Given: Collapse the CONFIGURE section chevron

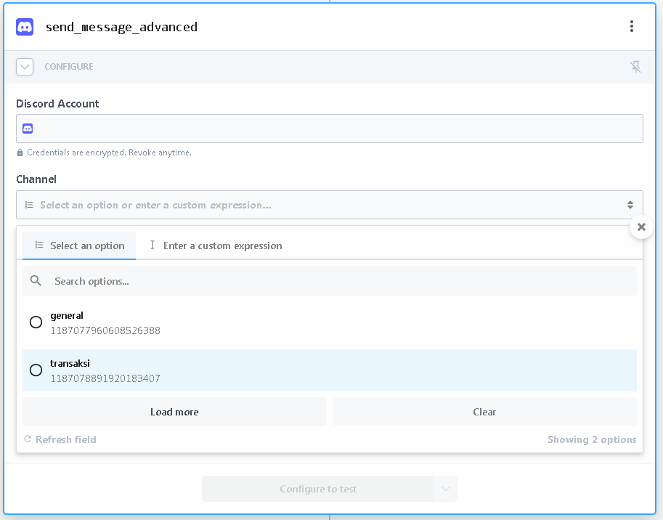Looking at the screenshot, I should click(25, 67).
